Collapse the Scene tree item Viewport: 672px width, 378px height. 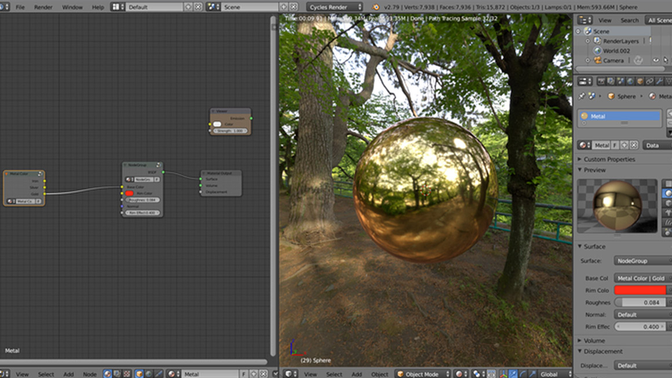tap(578, 31)
